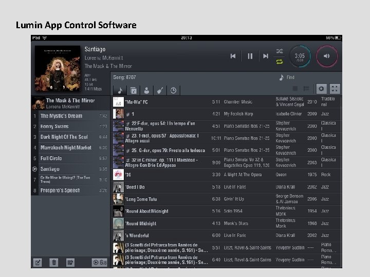Image resolution: width=370 pixels, height=277 pixels.
Task: Pause the current song
Action: 250,56
